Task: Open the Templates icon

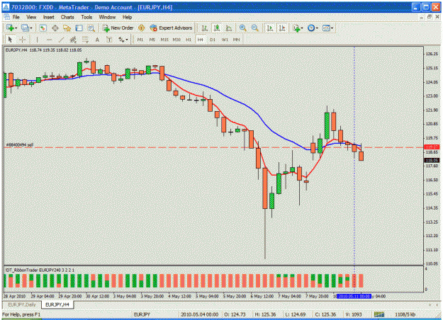Action: [x=326, y=28]
